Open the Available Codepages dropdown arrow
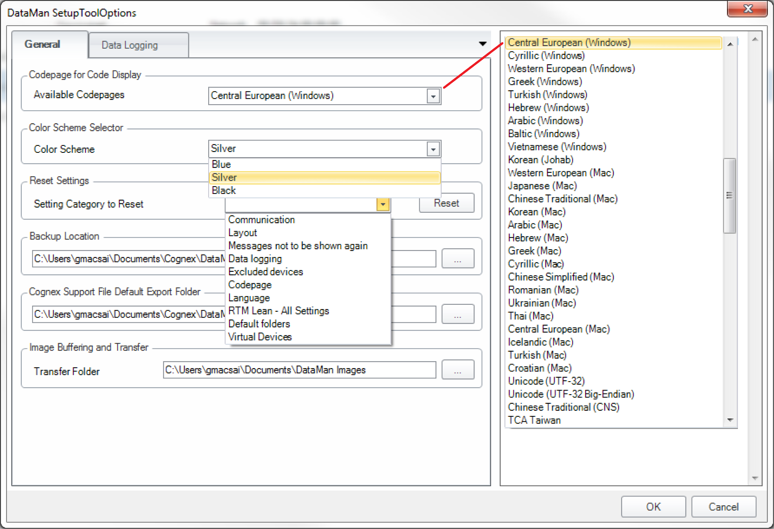The image size is (774, 529). pos(433,96)
